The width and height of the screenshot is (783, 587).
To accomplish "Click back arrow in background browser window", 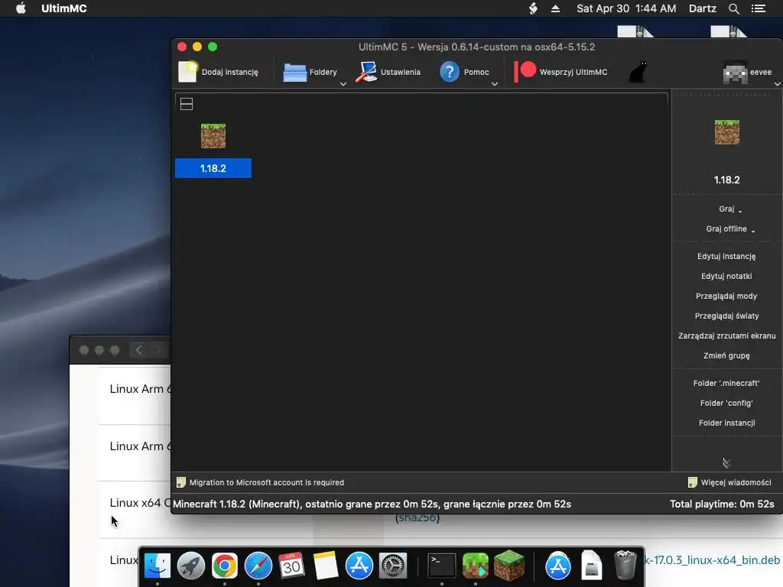I will point(139,350).
